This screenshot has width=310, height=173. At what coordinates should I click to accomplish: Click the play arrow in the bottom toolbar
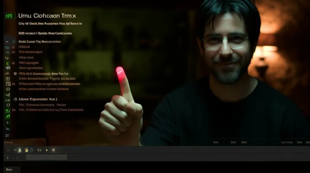pyautogui.click(x=47, y=150)
